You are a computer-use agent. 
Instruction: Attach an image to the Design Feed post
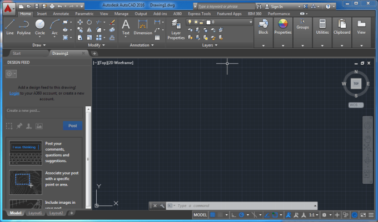[39, 126]
